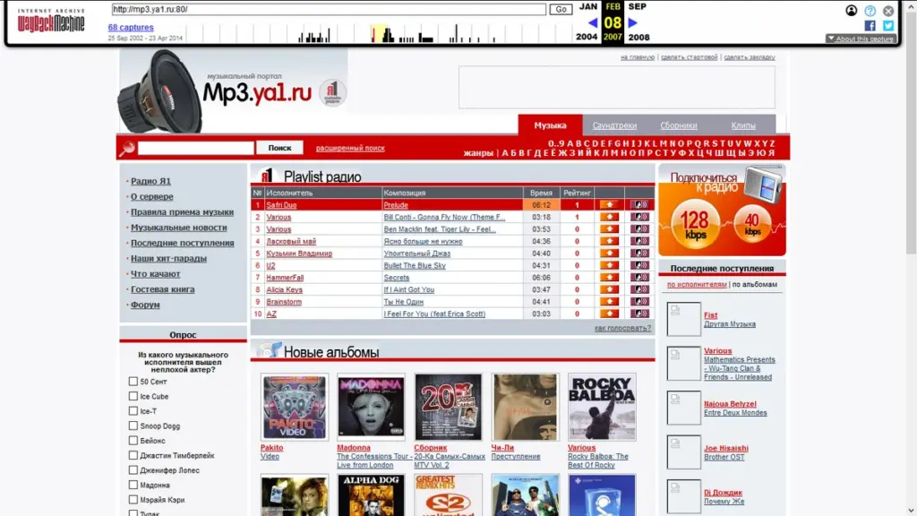Viewport: 917px width, 516px height.
Task: Jump to the next capture with the right arrow
Action: [x=633, y=22]
